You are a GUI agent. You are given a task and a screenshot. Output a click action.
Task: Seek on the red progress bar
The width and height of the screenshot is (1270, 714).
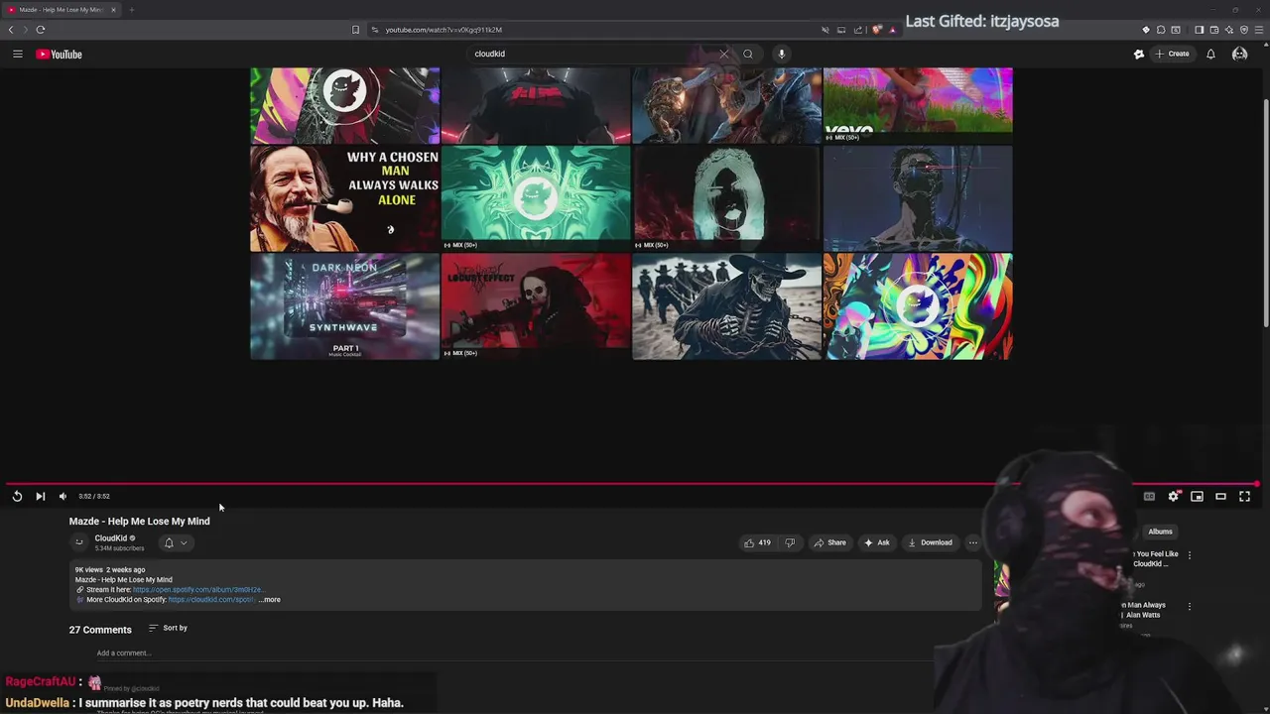[631, 484]
